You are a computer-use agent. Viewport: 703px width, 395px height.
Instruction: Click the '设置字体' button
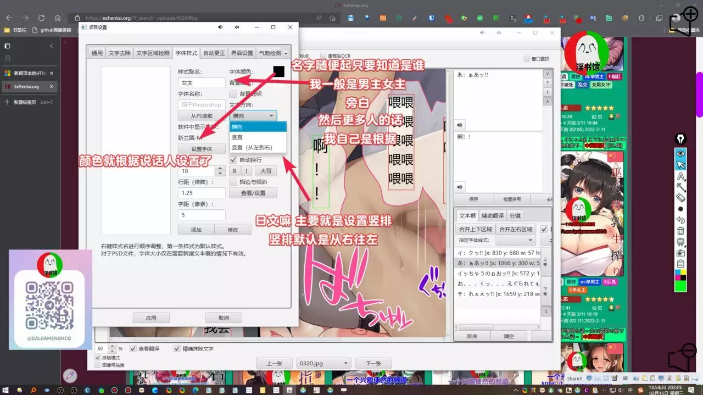202,149
